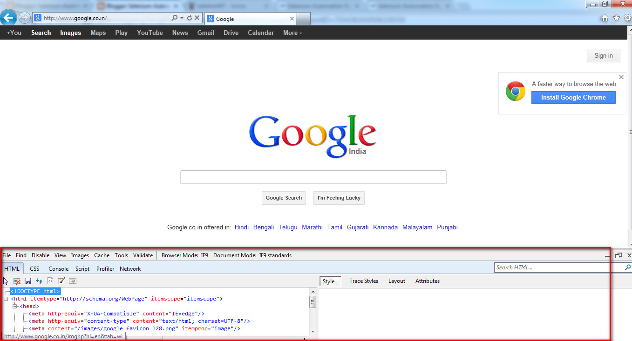Open the Gmail link in Google bar
Image resolution: width=632 pixels, height=341 pixels.
coord(206,33)
